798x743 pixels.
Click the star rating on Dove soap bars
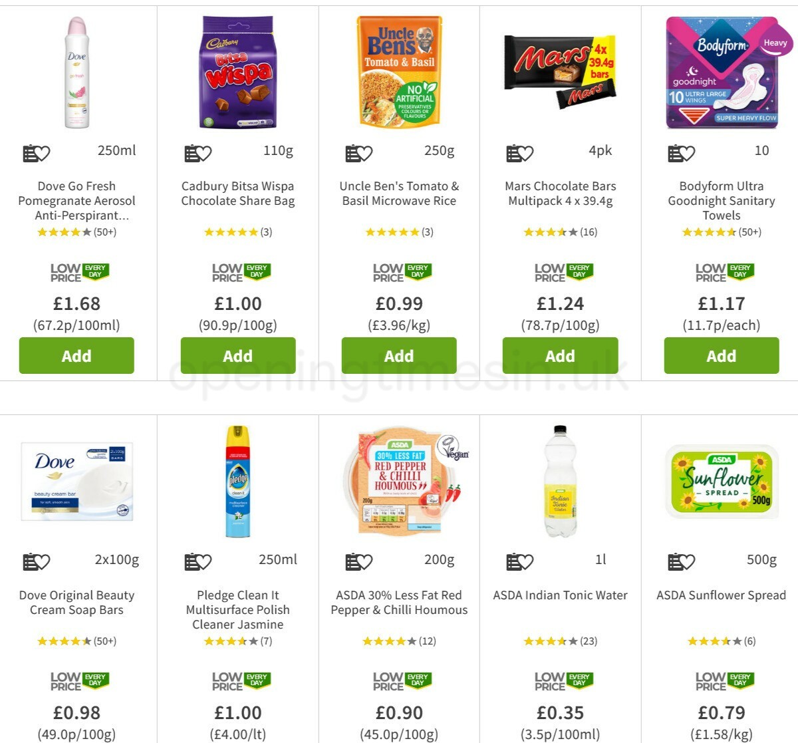pos(76,641)
